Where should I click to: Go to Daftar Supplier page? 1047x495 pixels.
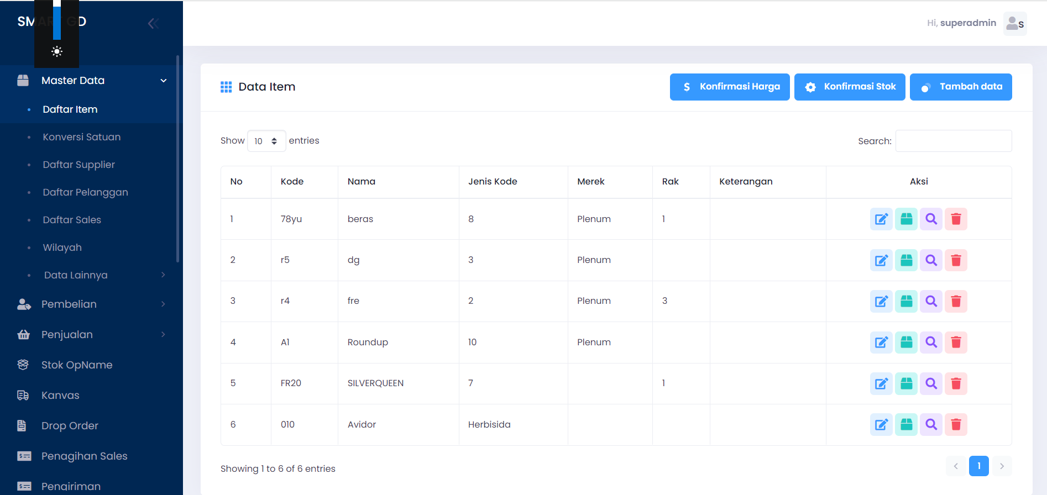(78, 165)
